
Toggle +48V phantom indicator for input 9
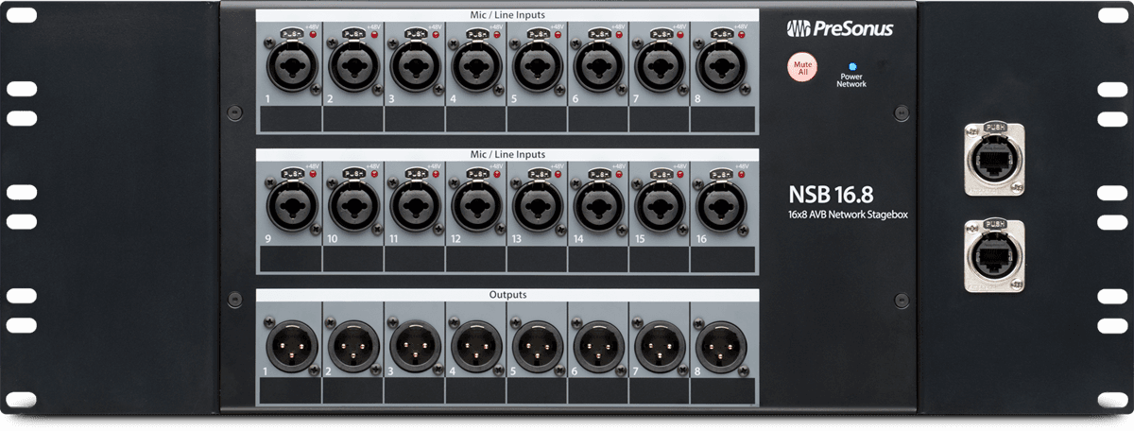[x=313, y=174]
